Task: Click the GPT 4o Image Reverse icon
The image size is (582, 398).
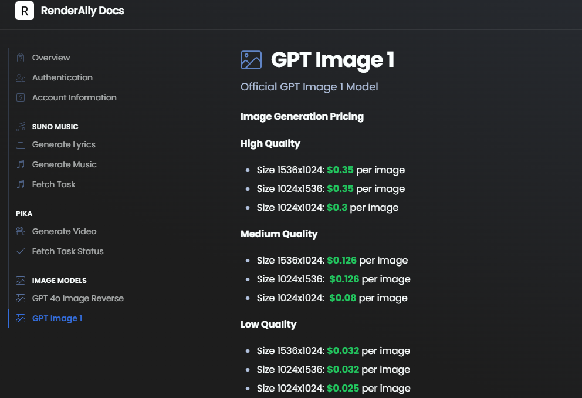Action: (x=21, y=298)
